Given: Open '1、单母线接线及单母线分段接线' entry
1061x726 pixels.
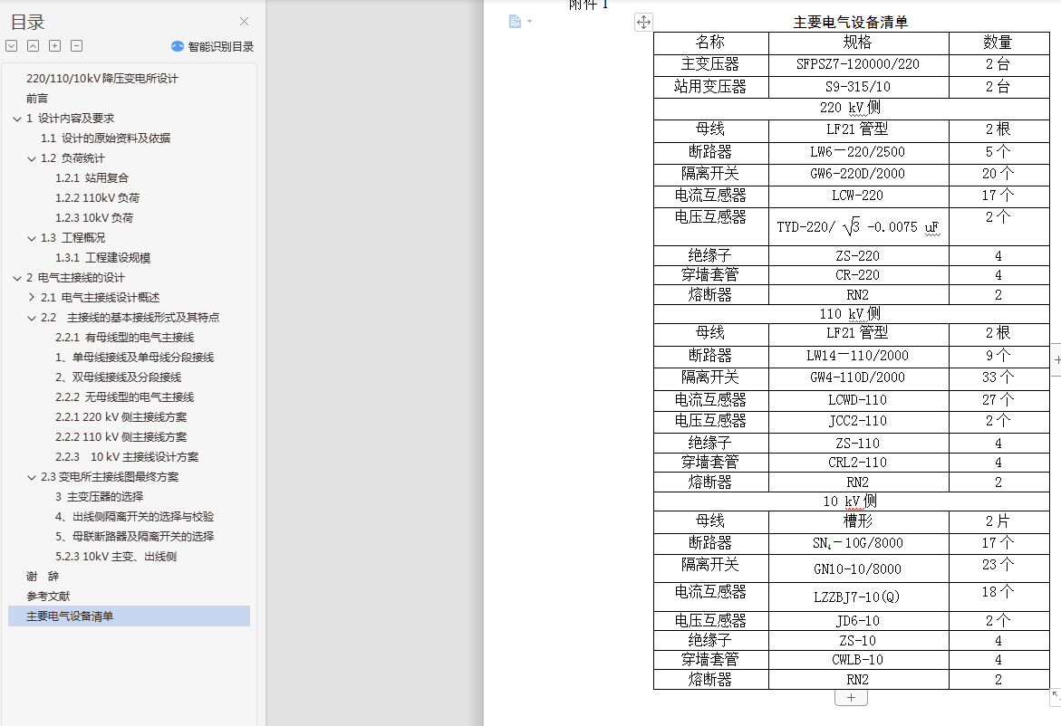Looking at the screenshot, I should coord(135,357).
